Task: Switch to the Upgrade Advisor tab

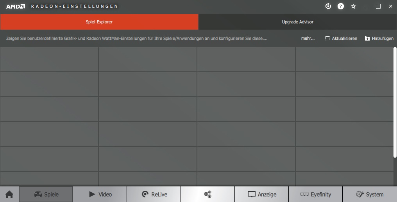Action: pyautogui.click(x=298, y=22)
